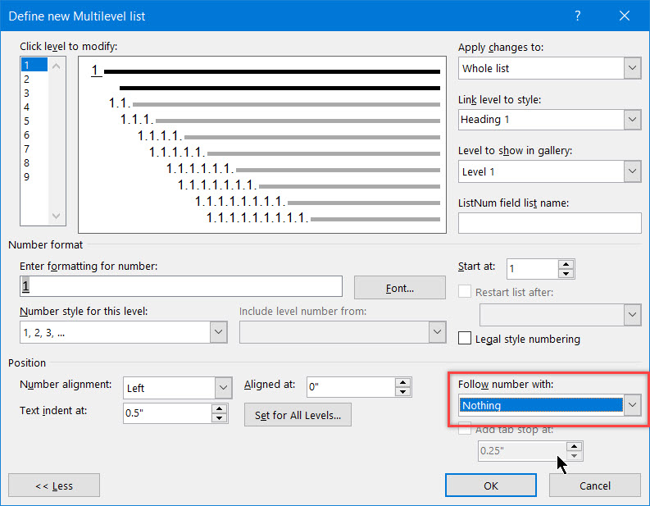Viewport: 650px width, 506px height.
Task: Close the Define new Multilevel list dialog
Action: click(x=625, y=16)
